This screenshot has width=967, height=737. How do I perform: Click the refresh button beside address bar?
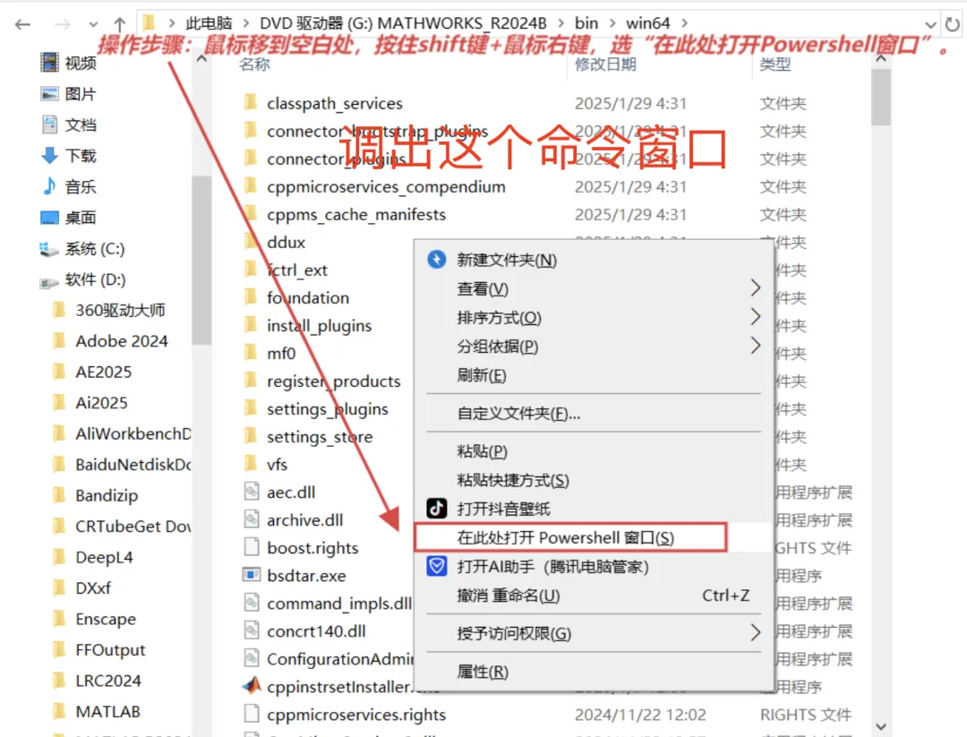(x=952, y=25)
